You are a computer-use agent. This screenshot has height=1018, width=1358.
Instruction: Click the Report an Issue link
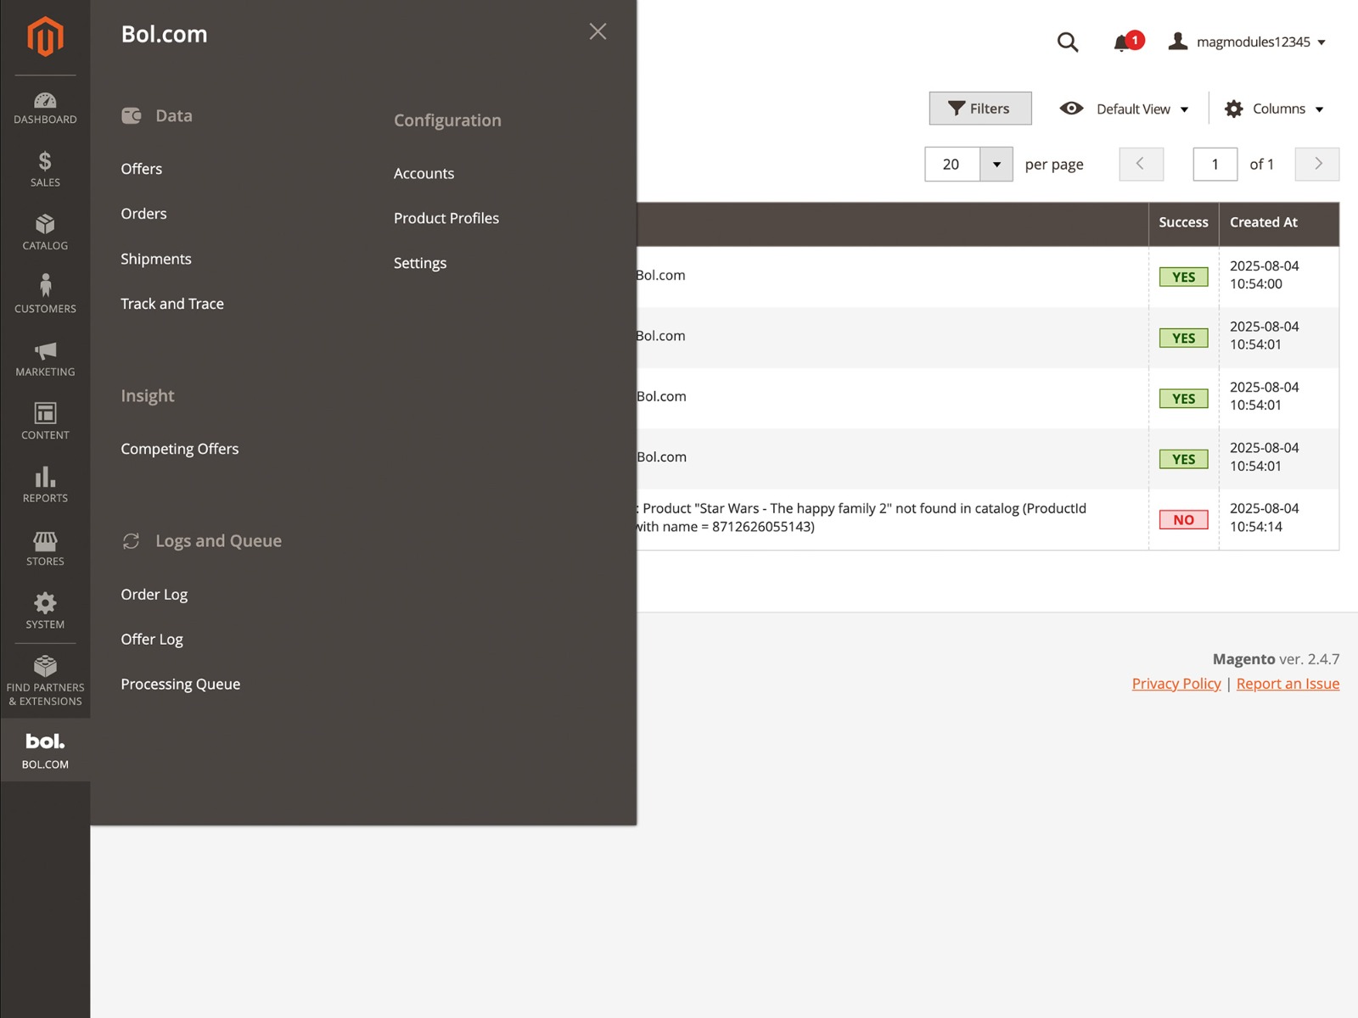click(x=1288, y=684)
